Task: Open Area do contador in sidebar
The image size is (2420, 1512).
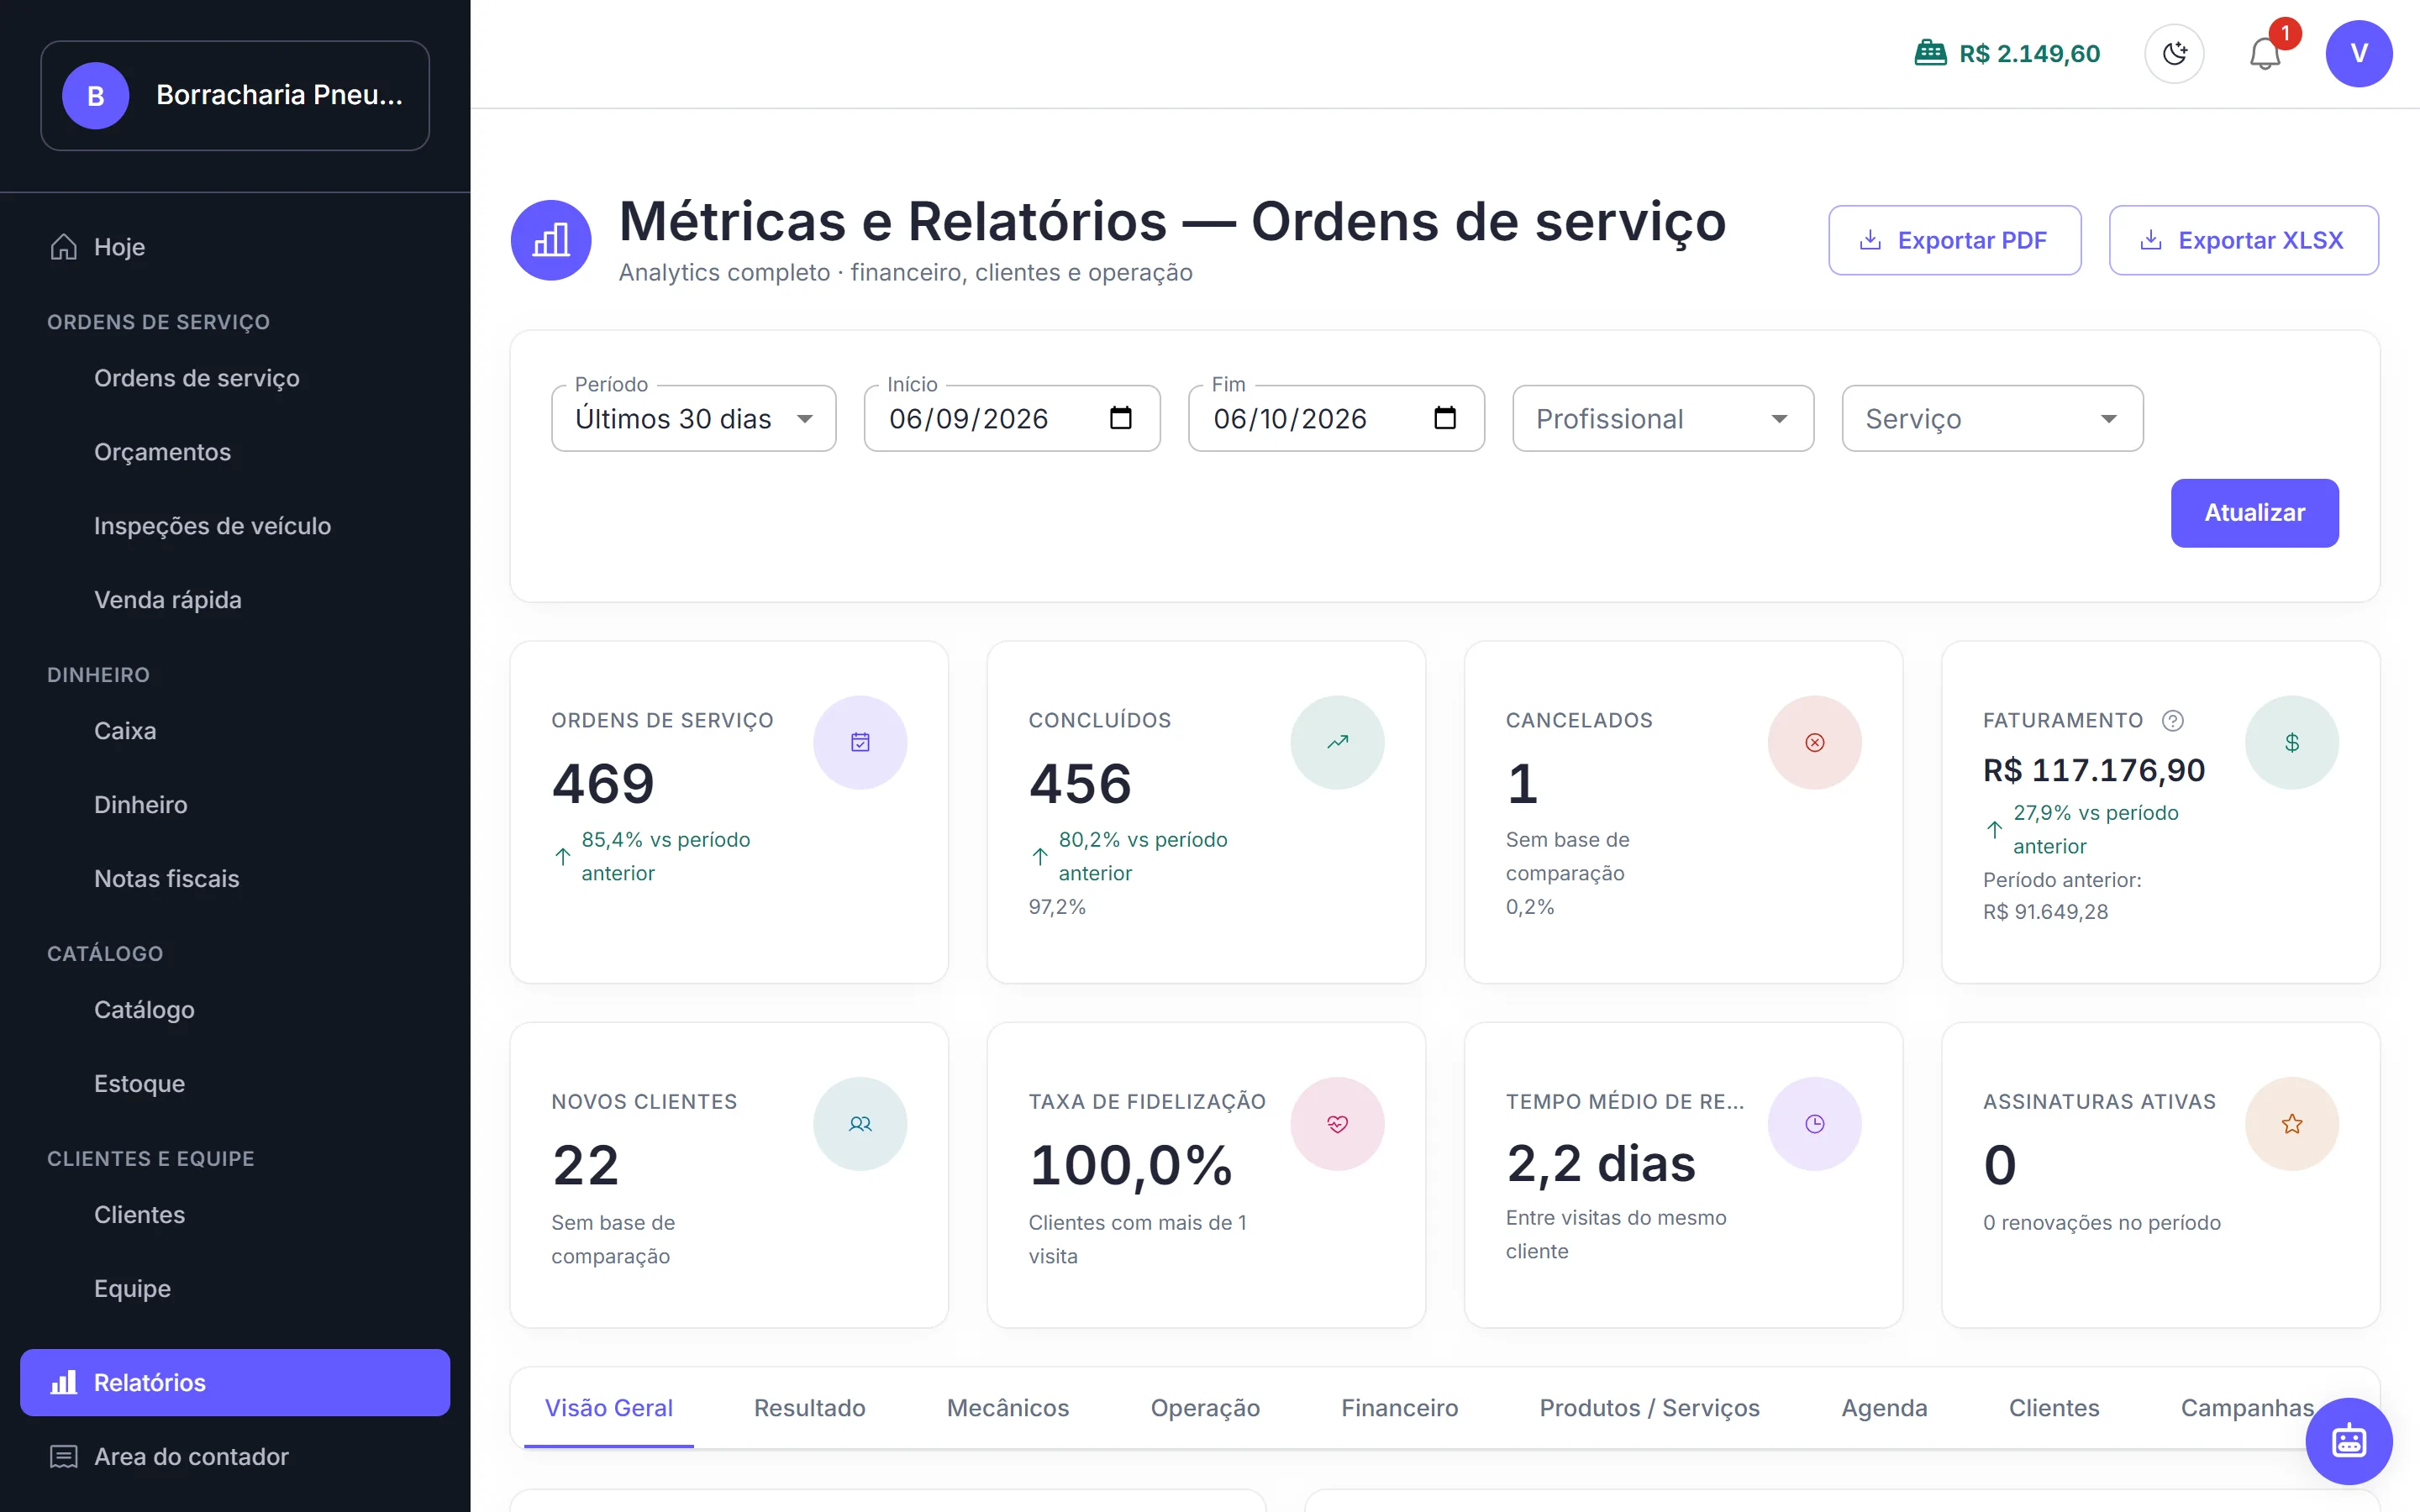Action: [x=235, y=1456]
